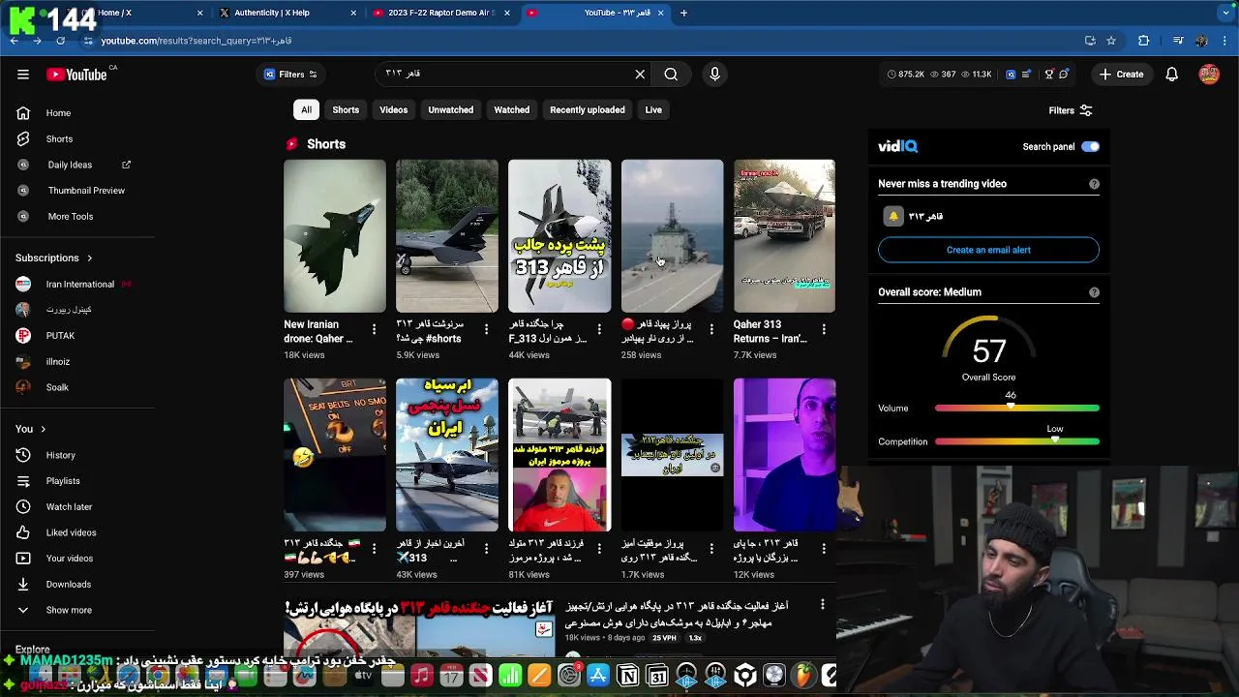The height and width of the screenshot is (697, 1239).
Task: Bookmark this page with the star icon
Action: tap(1111, 41)
